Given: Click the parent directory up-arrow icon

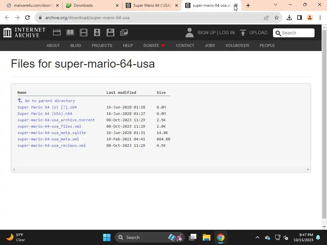Looking at the screenshot, I should (20, 100).
